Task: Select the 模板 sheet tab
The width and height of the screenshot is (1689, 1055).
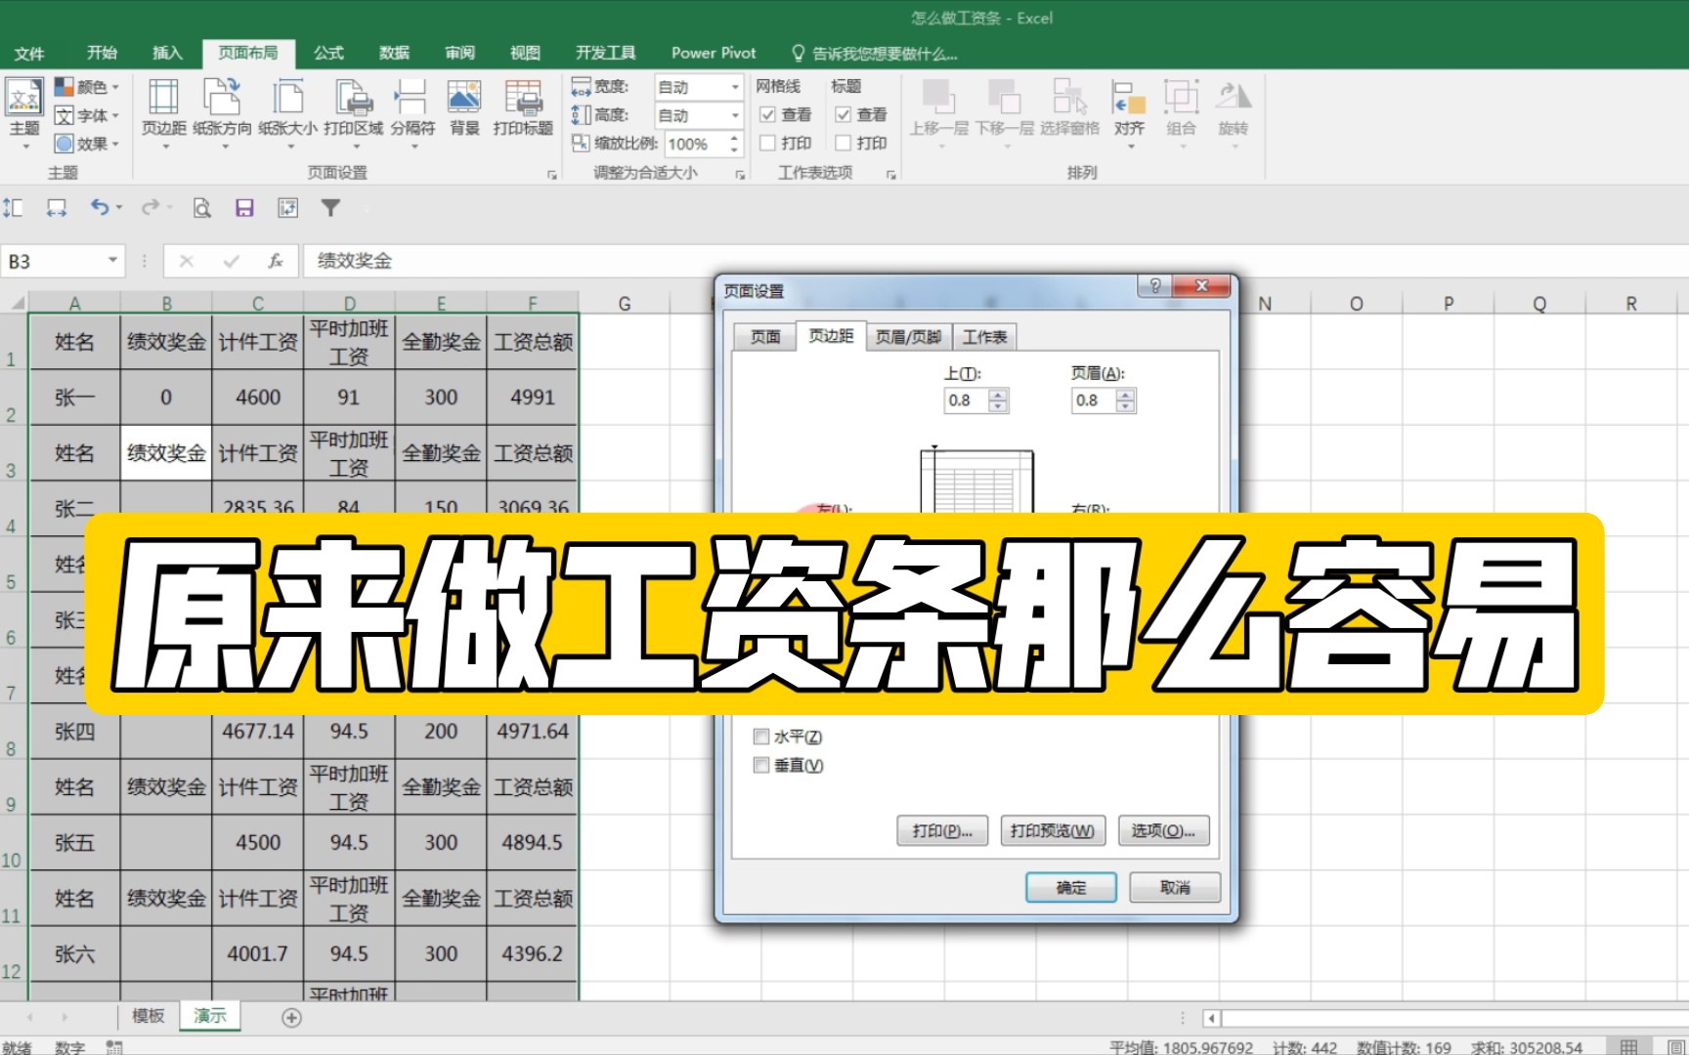Action: (149, 1016)
